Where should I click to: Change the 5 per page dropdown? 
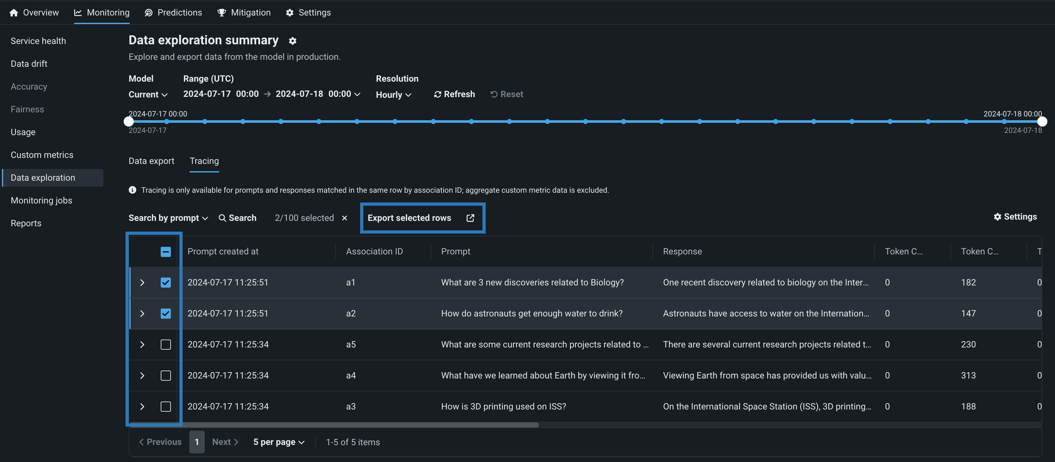tap(279, 442)
